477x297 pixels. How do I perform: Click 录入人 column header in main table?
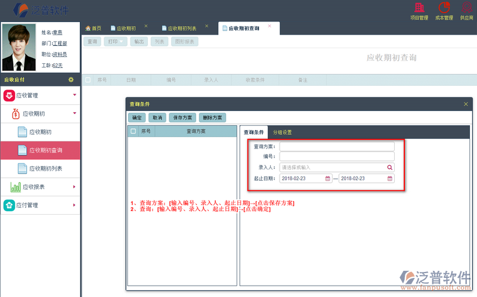[x=211, y=80]
